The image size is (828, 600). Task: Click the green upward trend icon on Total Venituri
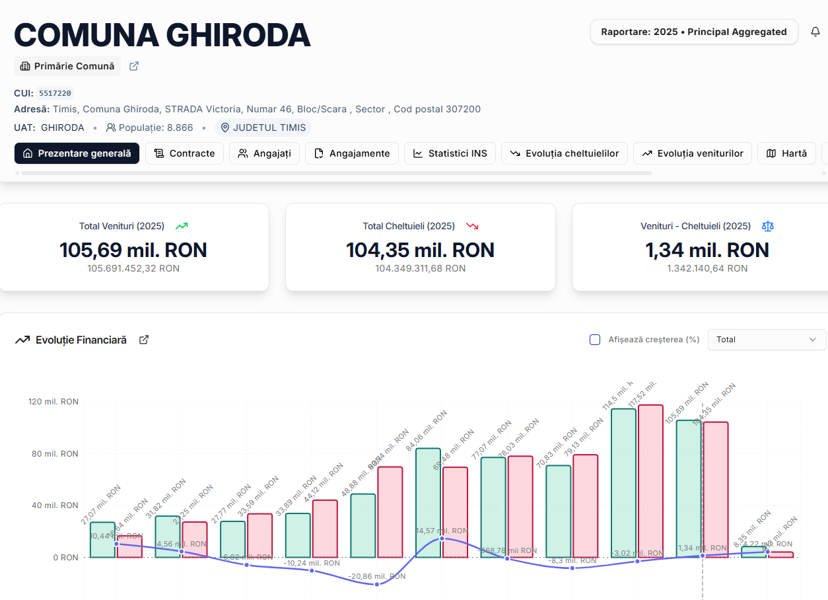(182, 226)
